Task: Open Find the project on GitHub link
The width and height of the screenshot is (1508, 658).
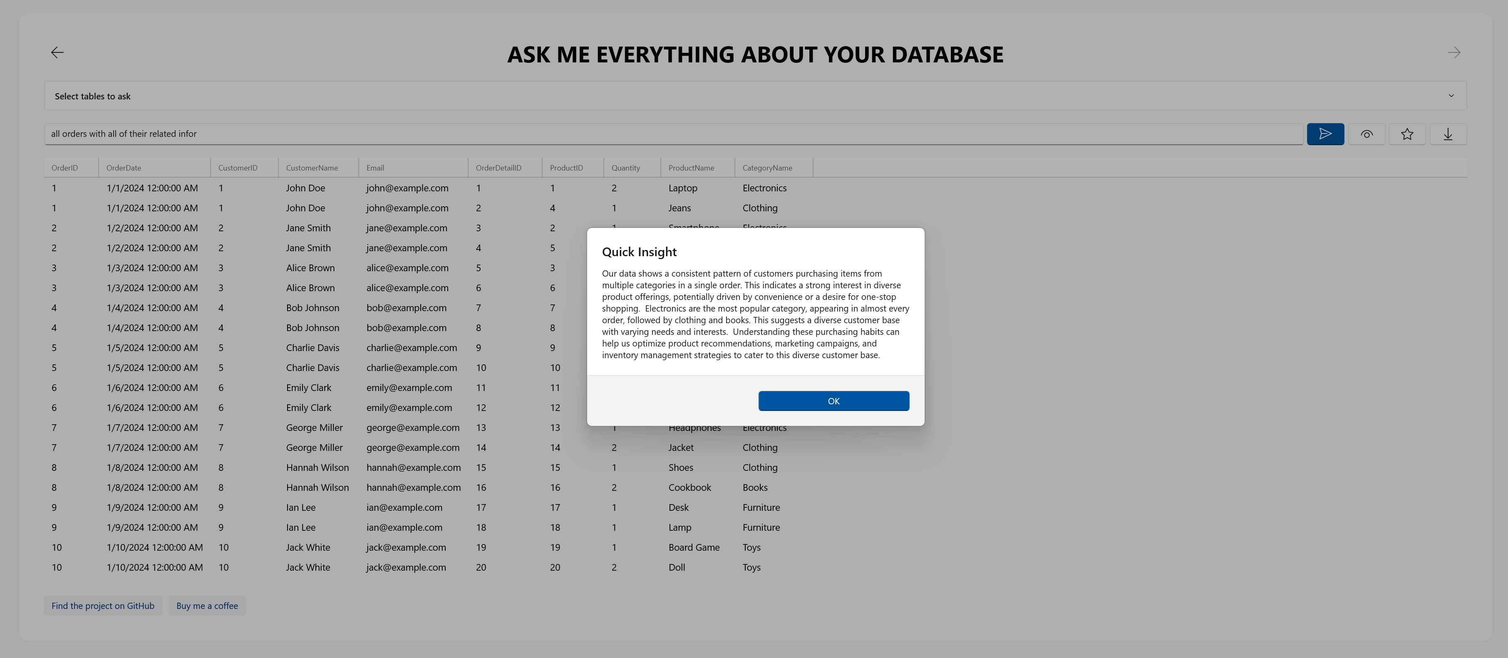Action: 103,605
